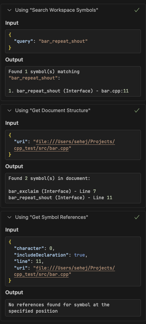Click the green checkmark for Get Document Structure

tap(137, 110)
